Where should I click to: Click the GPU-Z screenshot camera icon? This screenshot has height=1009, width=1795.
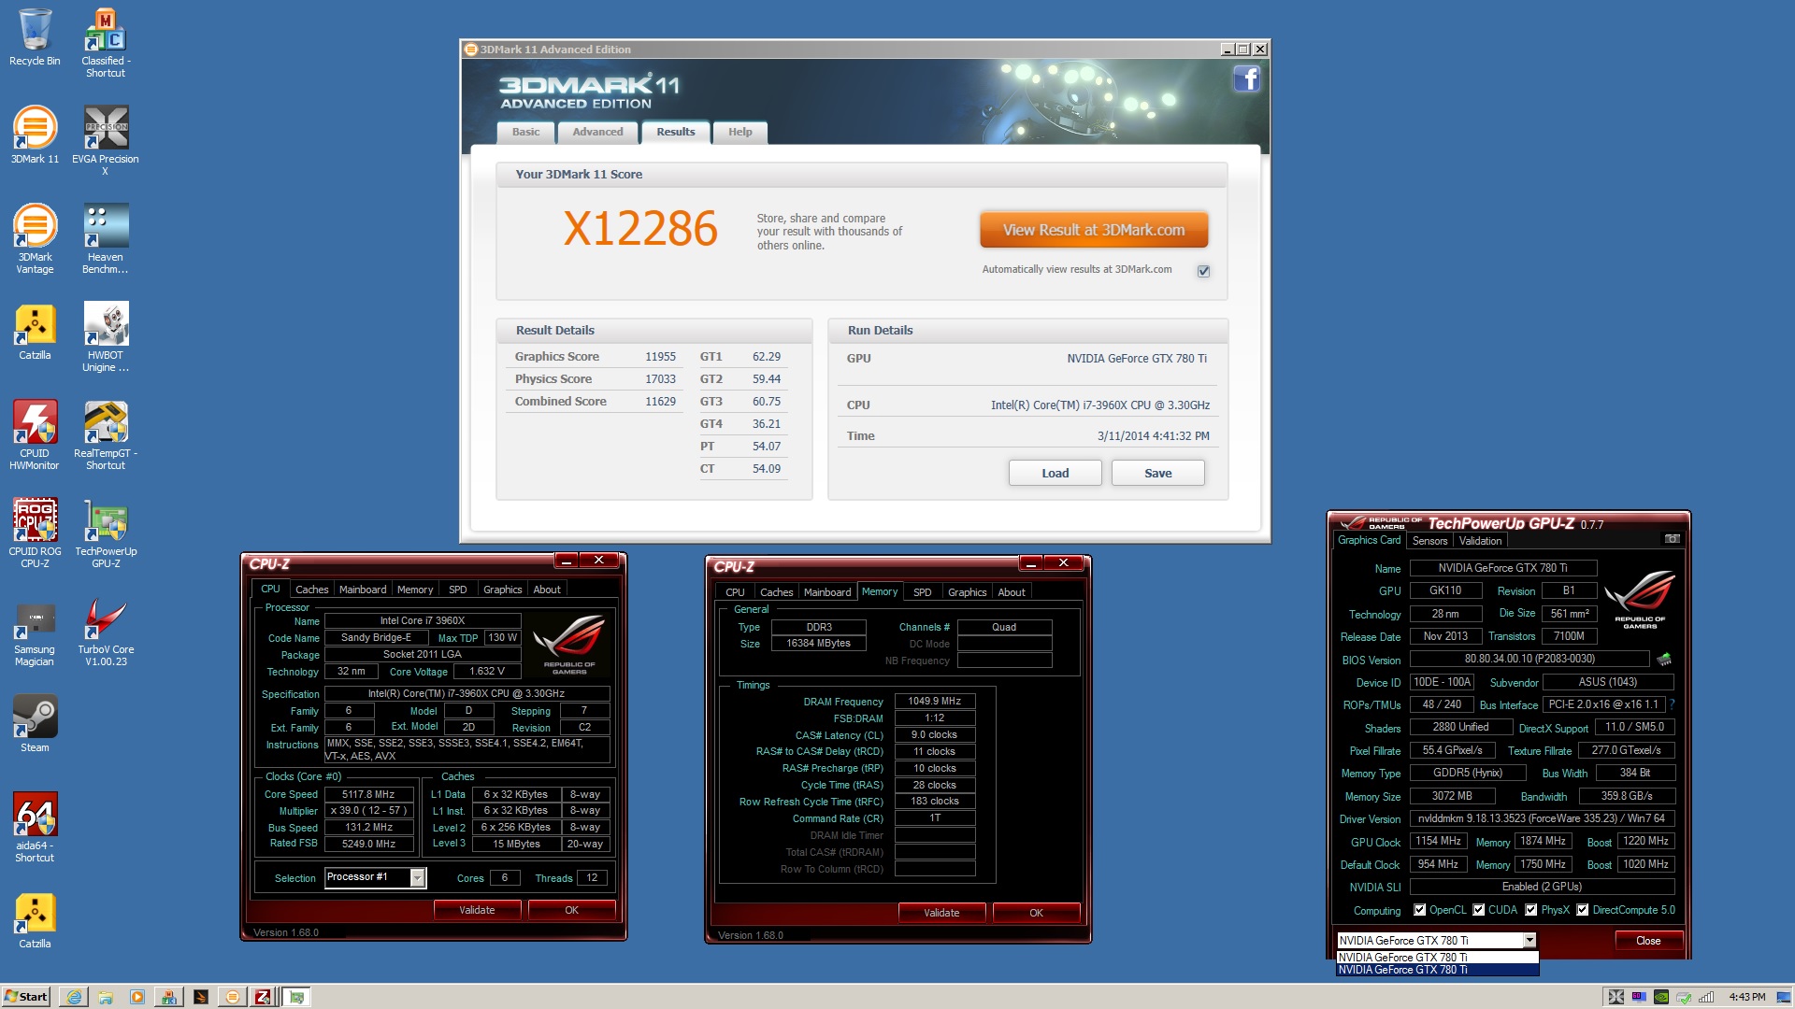[x=1673, y=539]
